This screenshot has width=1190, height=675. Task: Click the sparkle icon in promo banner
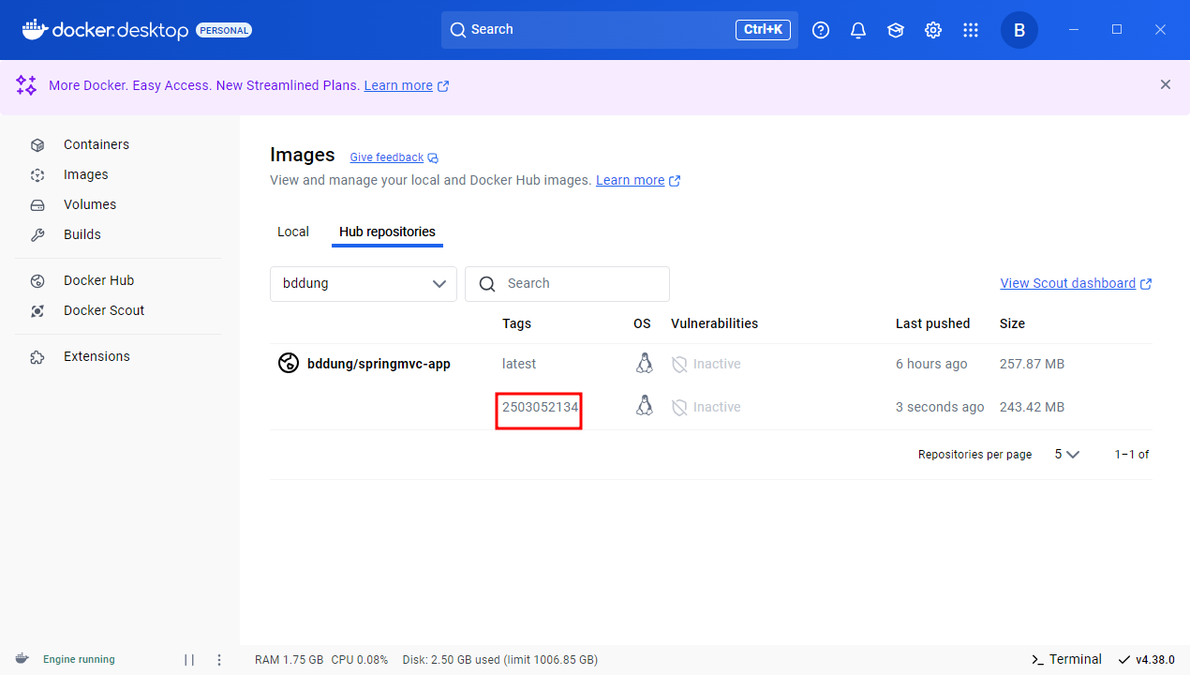pyautogui.click(x=26, y=85)
